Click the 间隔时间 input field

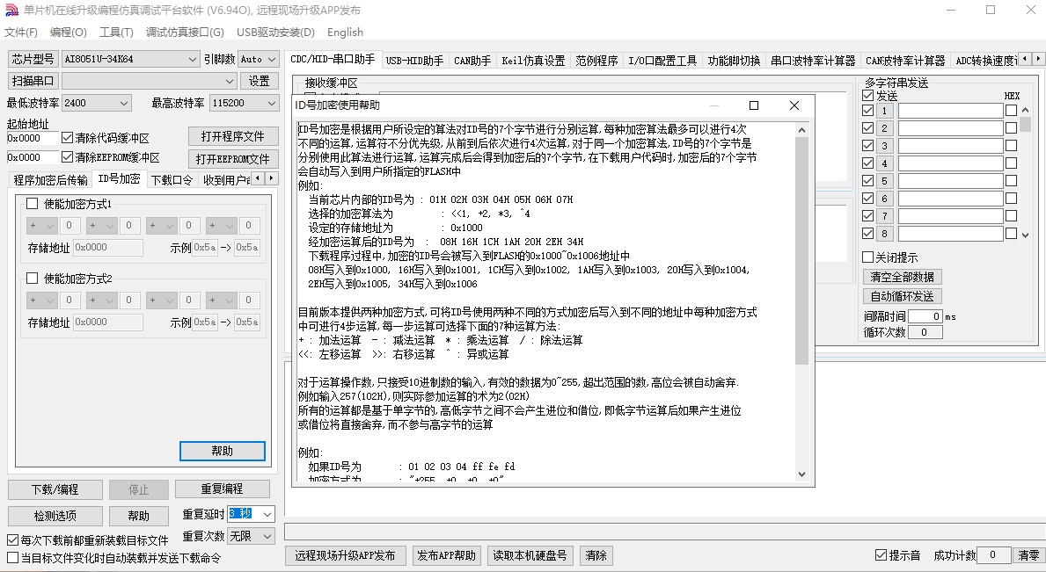pos(925,316)
